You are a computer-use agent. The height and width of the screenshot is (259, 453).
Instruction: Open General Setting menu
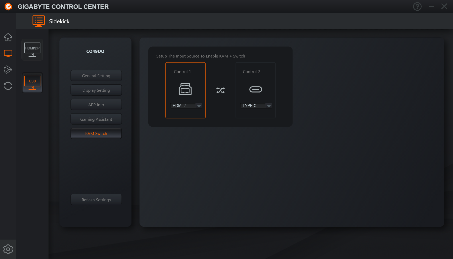(96, 76)
